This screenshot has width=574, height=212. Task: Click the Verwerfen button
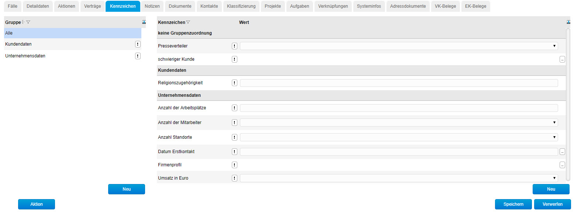553,204
